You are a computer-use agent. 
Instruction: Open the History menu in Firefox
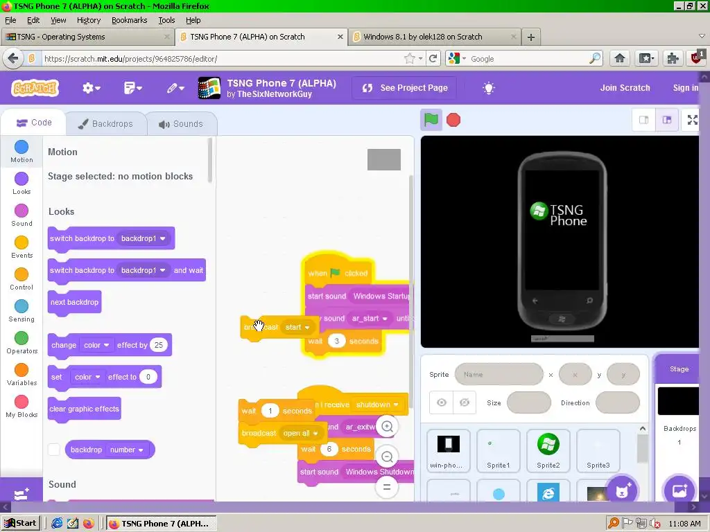tap(89, 20)
